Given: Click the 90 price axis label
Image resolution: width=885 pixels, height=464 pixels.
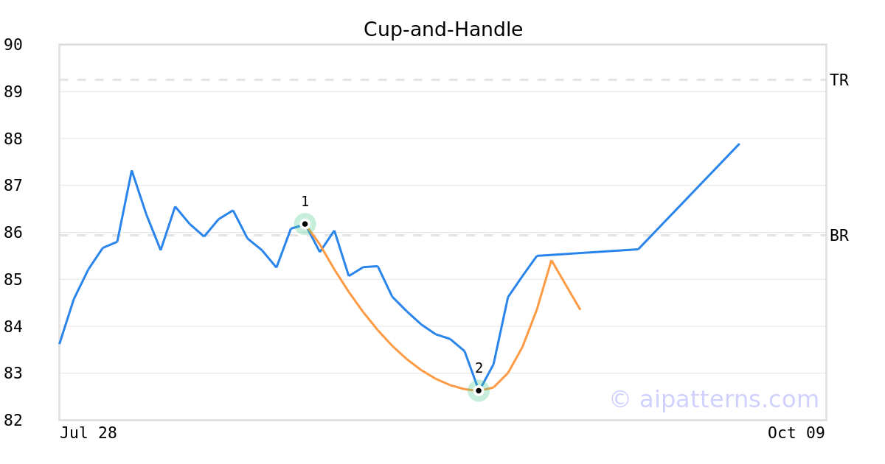Looking at the screenshot, I should click(x=13, y=45).
